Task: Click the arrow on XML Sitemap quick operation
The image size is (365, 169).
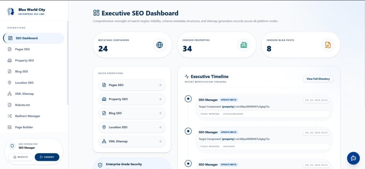Action: tap(160, 141)
